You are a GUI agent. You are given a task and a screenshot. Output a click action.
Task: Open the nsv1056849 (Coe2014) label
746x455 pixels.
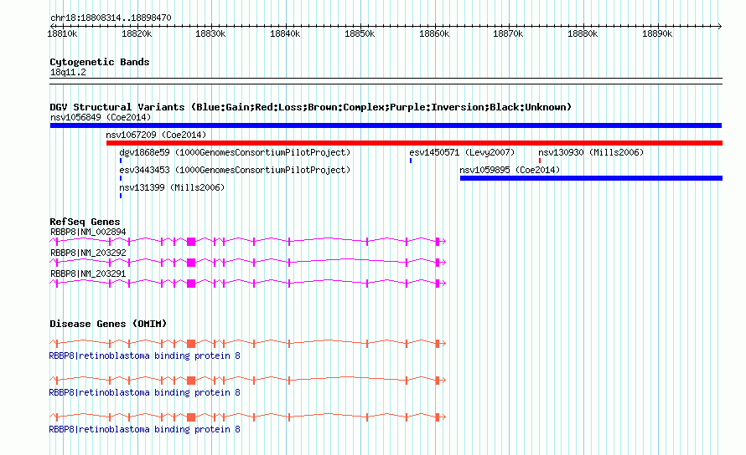(x=101, y=117)
